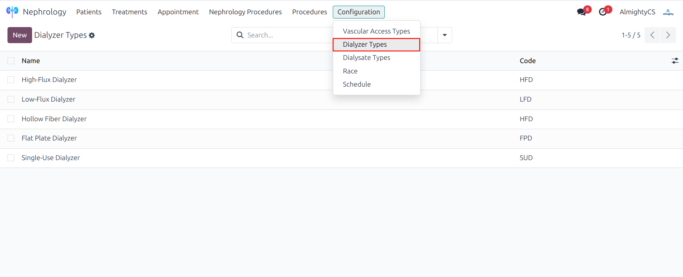Open the gear actions next to Dialyzer Types

pyautogui.click(x=92, y=35)
